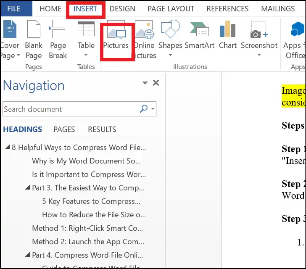Go to the MAILINGS tab

pyautogui.click(x=278, y=9)
